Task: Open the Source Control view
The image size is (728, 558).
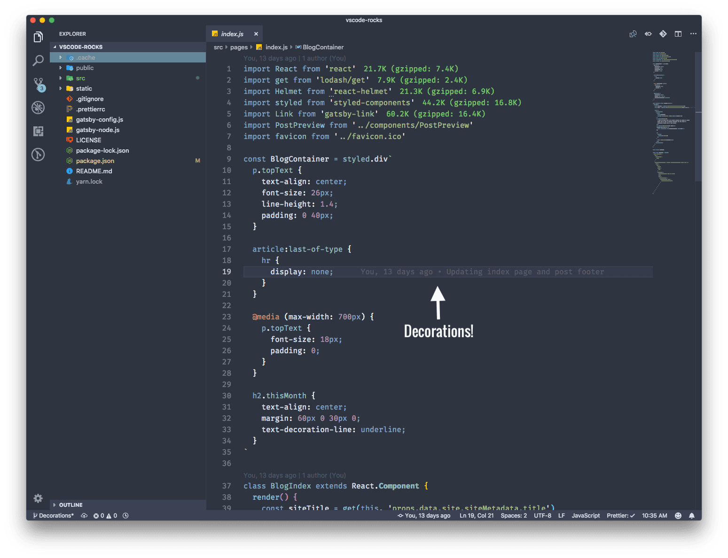Action: [39, 84]
